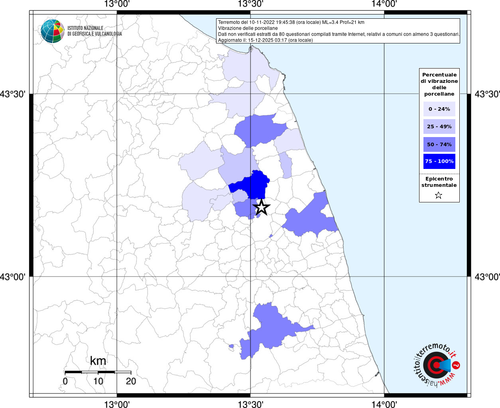Image resolution: width=500 pixels, height=408 pixels.
Task: Click the Aggiornato il update date line
Action: pos(266,40)
